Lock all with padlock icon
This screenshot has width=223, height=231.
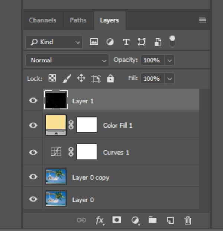click(x=110, y=78)
